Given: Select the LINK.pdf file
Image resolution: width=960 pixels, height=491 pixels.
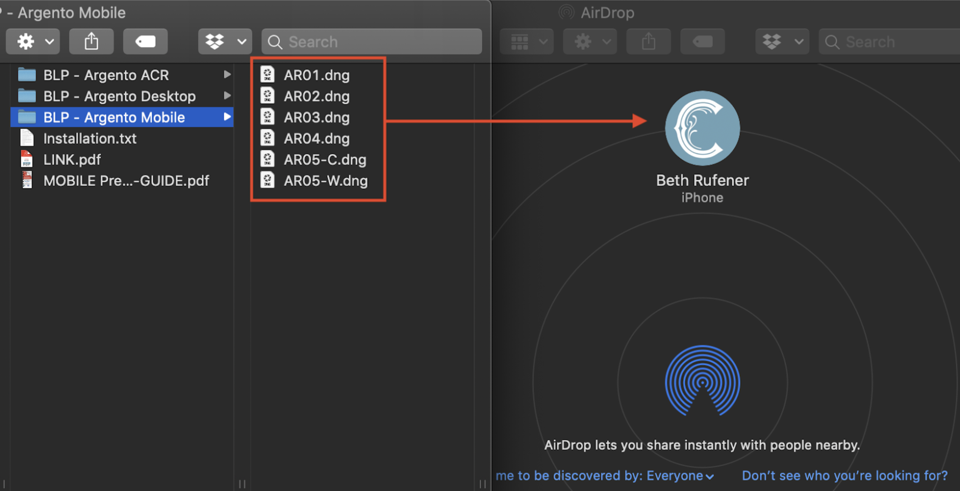Looking at the screenshot, I should [122, 160].
